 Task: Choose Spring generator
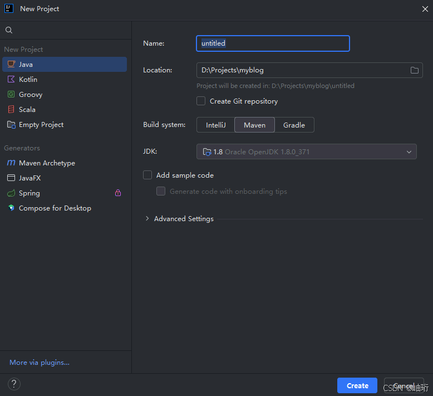pyautogui.click(x=65, y=193)
